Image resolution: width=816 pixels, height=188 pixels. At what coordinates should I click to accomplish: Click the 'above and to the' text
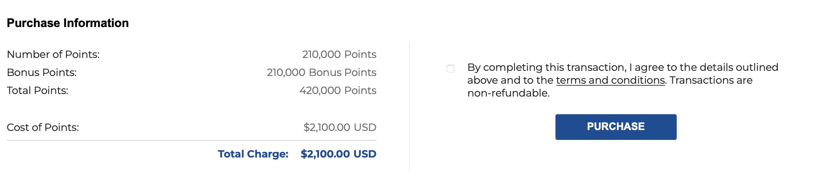click(510, 80)
